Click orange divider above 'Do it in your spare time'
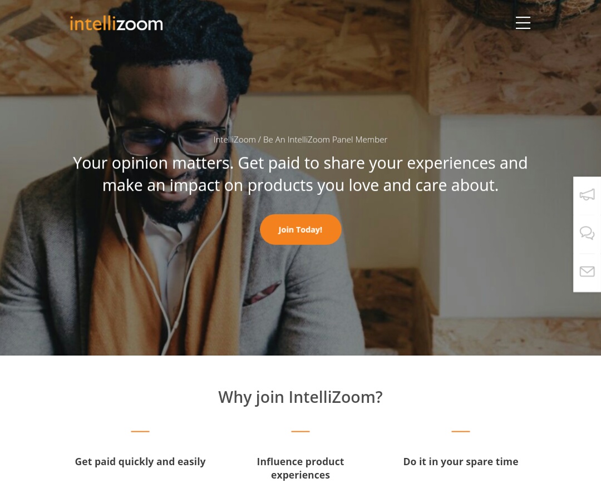 click(x=461, y=431)
